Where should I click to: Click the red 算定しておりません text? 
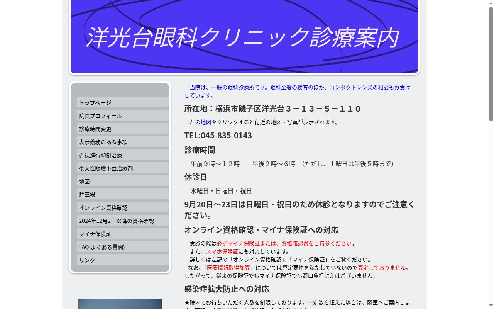click(x=382, y=268)
